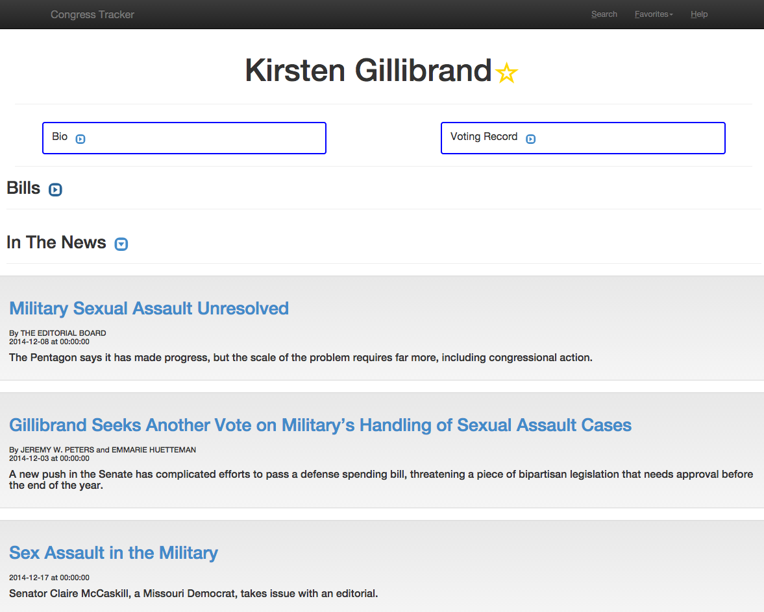Image resolution: width=764 pixels, height=612 pixels.
Task: Click the In The News heading text
Action: (56, 242)
